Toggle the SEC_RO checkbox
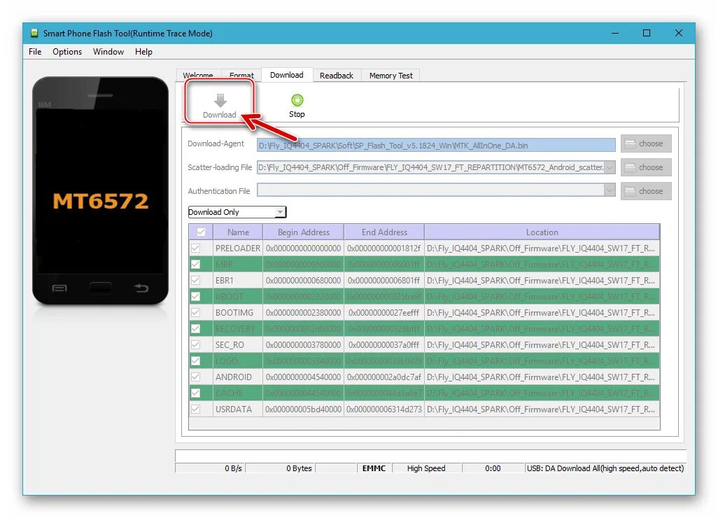 (195, 344)
